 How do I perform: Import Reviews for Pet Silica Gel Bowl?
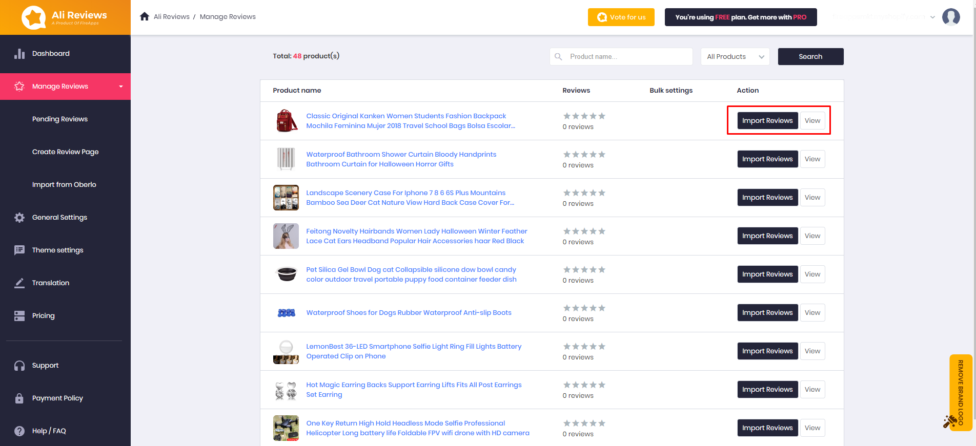pos(767,274)
